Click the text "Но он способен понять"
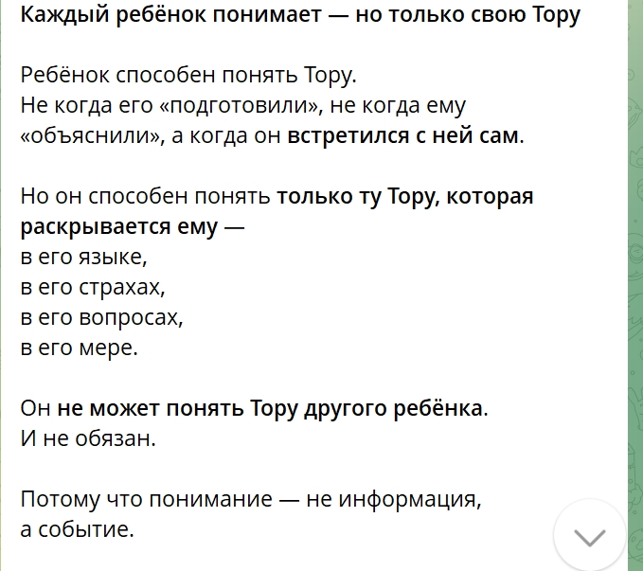 [x=146, y=197]
